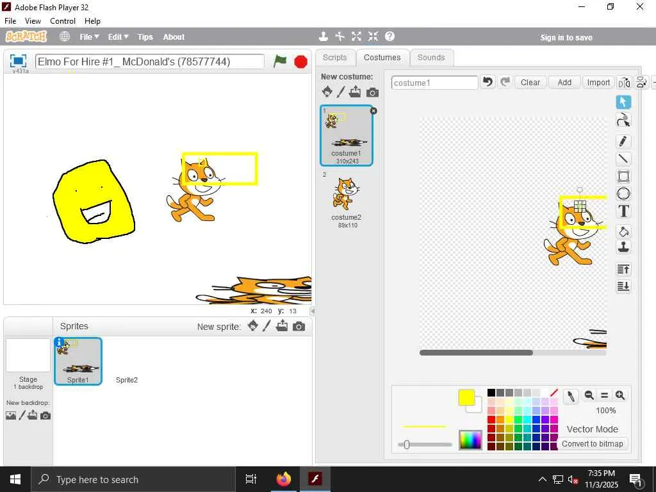The height and width of the screenshot is (492, 656).
Task: Flip costume up-down
Action: [x=641, y=83]
